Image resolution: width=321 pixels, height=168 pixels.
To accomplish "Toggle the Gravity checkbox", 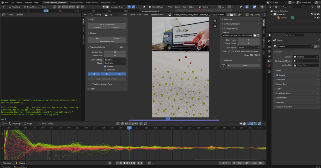I will coord(277,75).
